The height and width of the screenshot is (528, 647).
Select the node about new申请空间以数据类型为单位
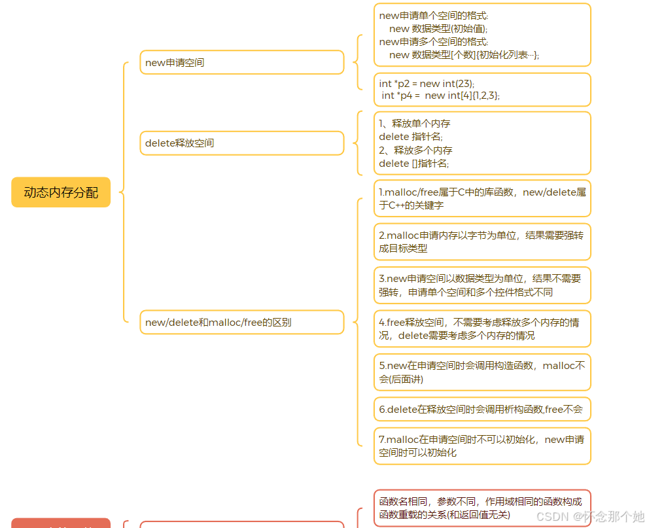point(482,285)
